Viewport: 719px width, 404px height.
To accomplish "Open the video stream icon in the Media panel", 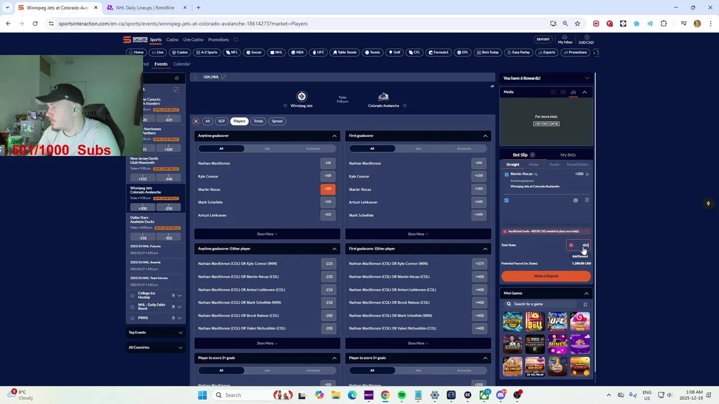I will 553,92.
